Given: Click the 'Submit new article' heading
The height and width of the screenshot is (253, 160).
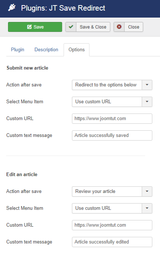Looking at the screenshot, I should 27,68.
